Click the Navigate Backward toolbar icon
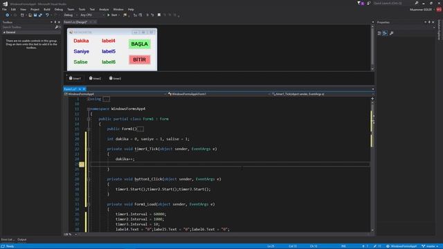The width and height of the screenshot is (443, 249). (8, 15)
